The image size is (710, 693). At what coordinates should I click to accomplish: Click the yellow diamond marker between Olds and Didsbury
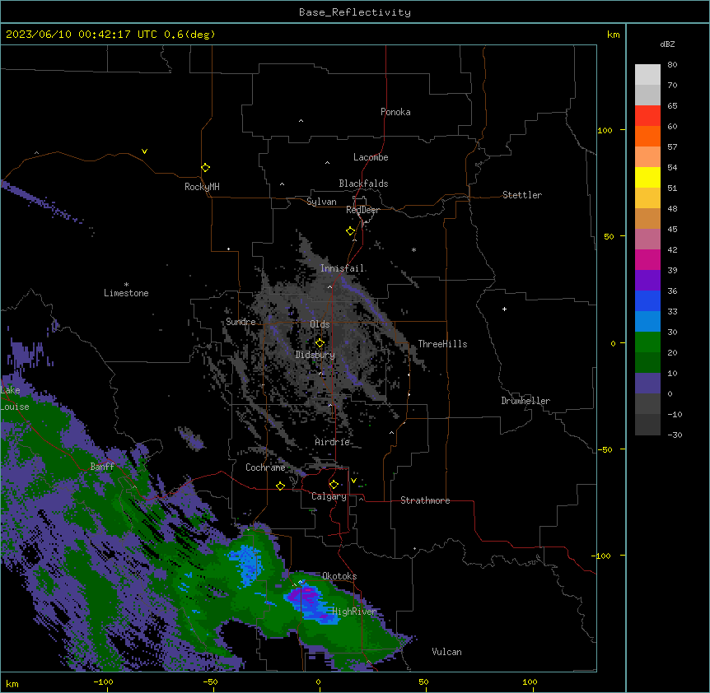point(320,343)
